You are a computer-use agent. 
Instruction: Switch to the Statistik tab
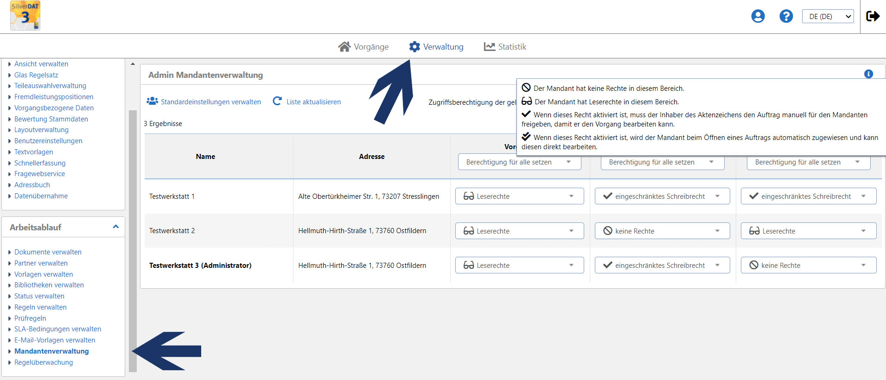click(505, 47)
